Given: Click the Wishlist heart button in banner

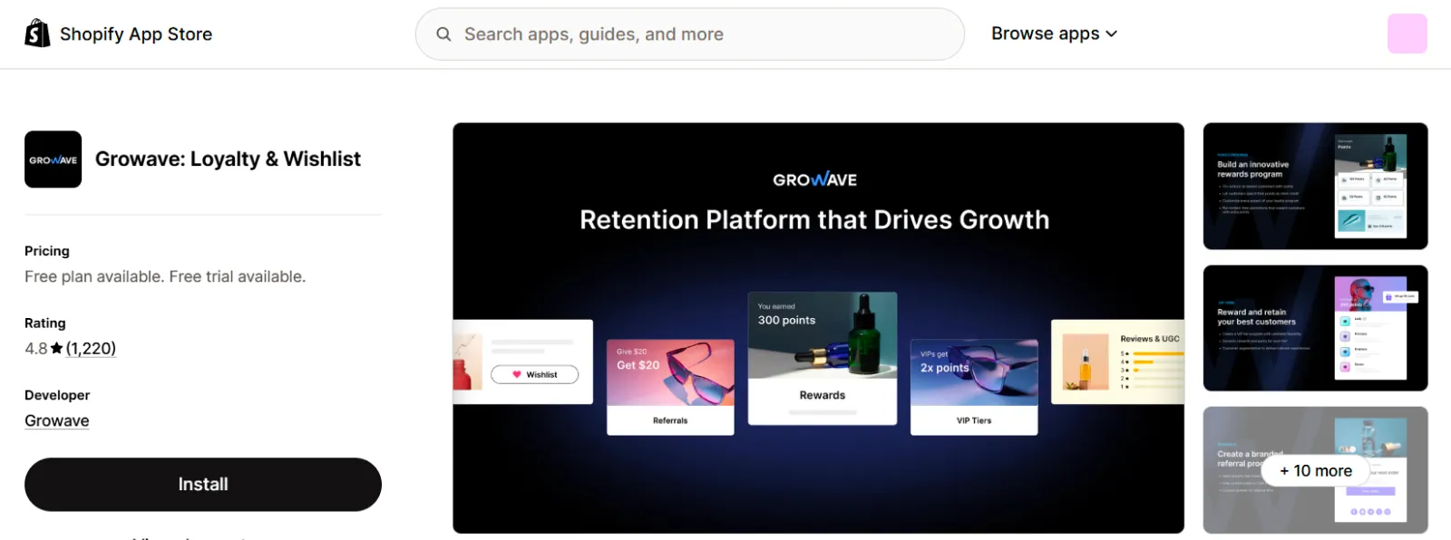Looking at the screenshot, I should click(x=534, y=374).
